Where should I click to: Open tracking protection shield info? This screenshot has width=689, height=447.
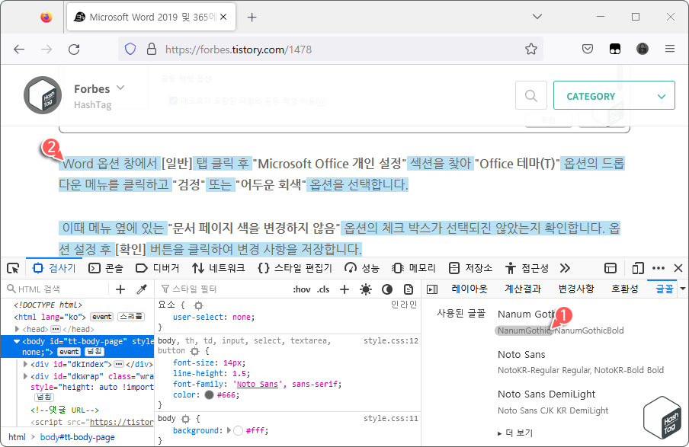click(x=130, y=49)
